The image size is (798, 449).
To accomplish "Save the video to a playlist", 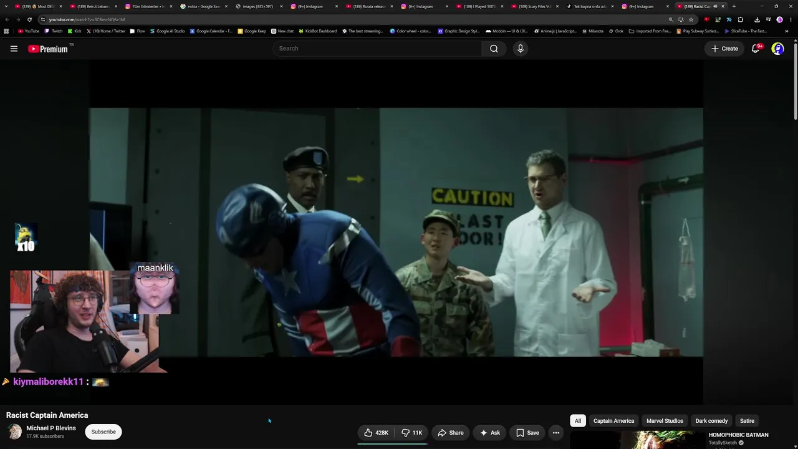I will 527,433.
